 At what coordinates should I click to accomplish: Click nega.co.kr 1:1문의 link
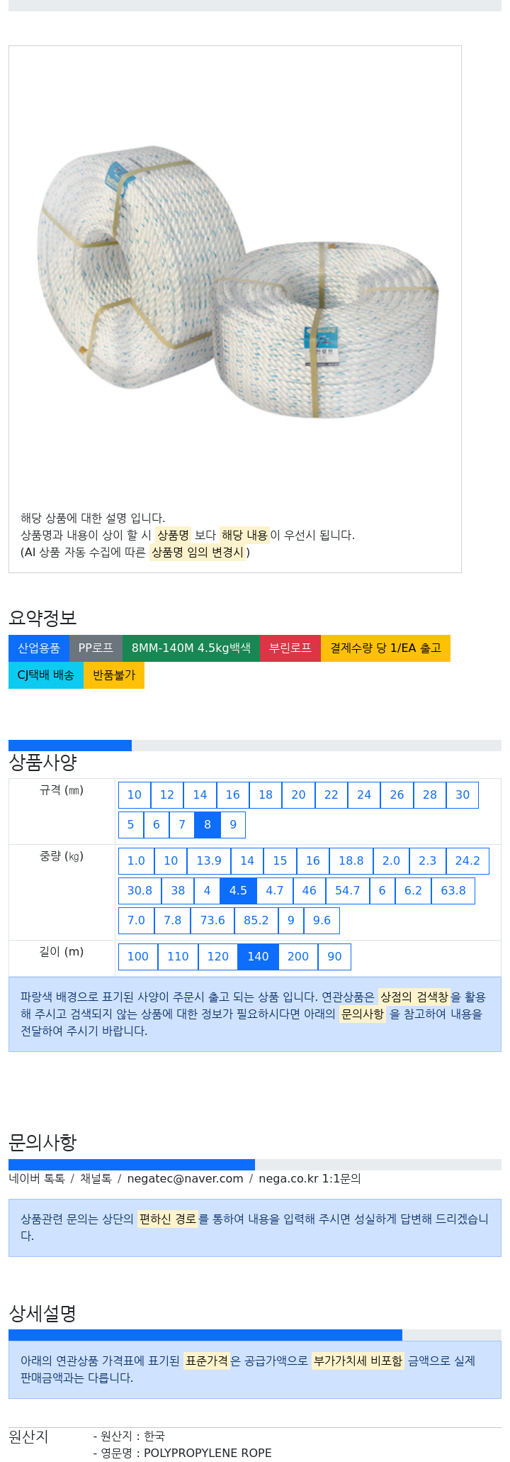pyautogui.click(x=310, y=1179)
